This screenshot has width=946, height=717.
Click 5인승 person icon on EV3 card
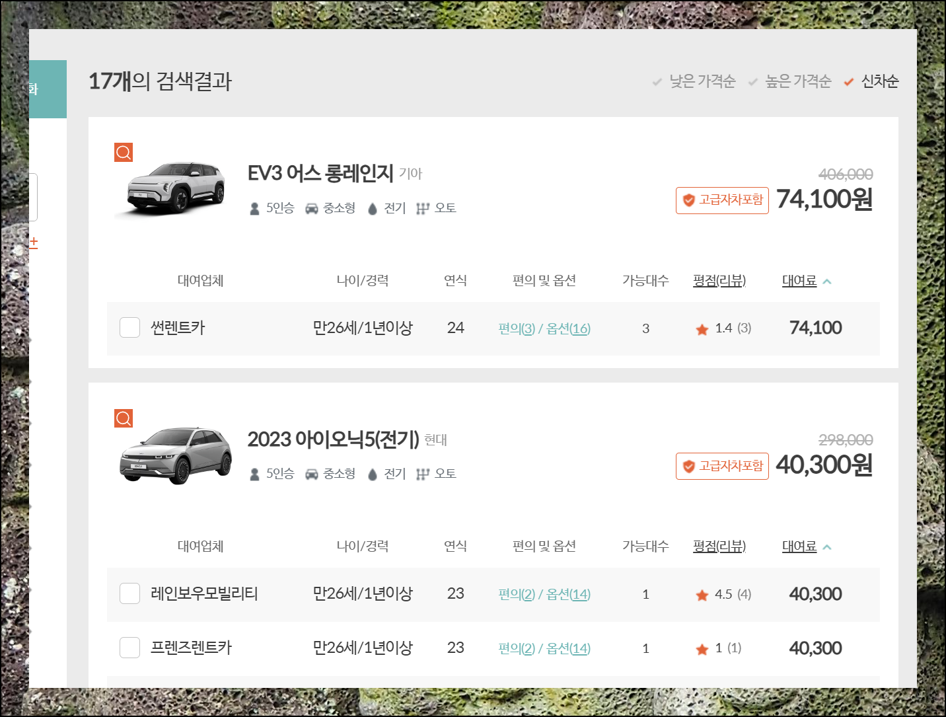click(x=254, y=209)
